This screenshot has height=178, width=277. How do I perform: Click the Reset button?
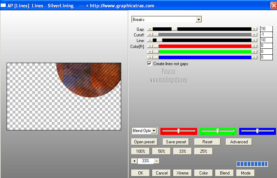click(x=207, y=142)
